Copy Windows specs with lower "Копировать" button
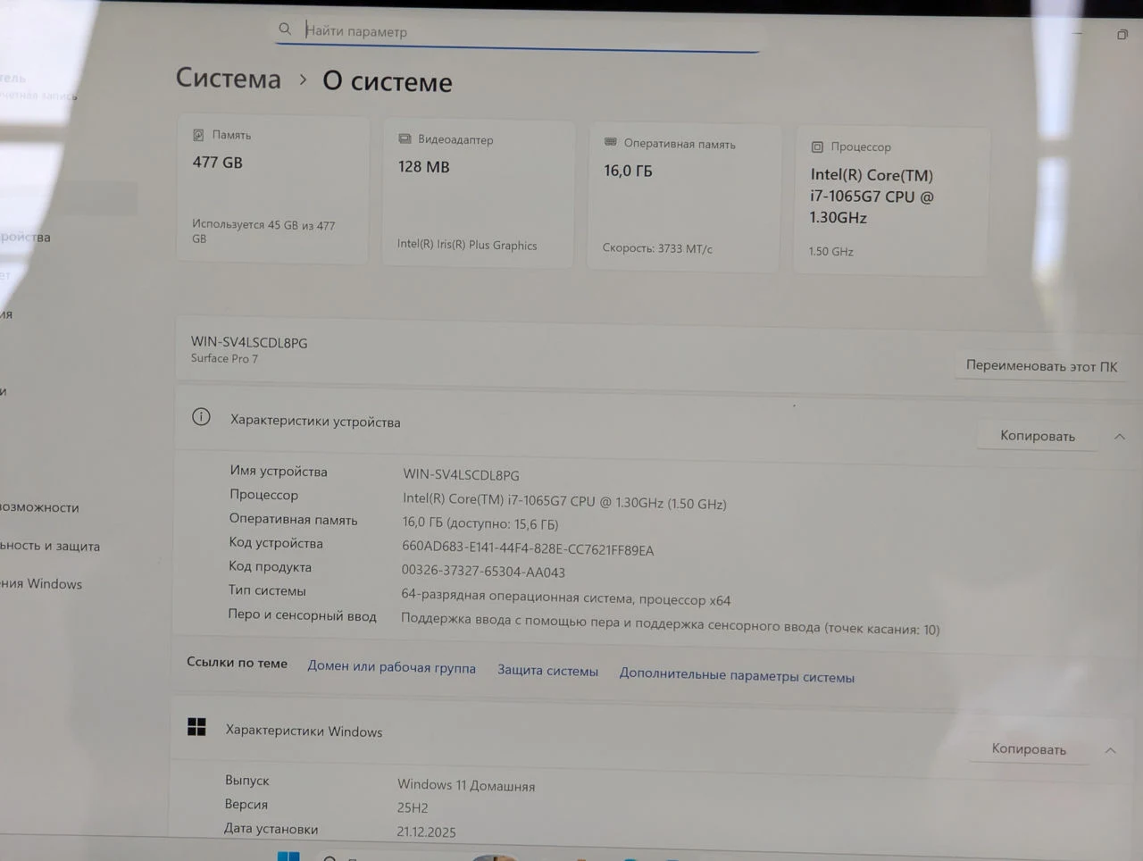This screenshot has height=861, width=1143. [x=1029, y=749]
